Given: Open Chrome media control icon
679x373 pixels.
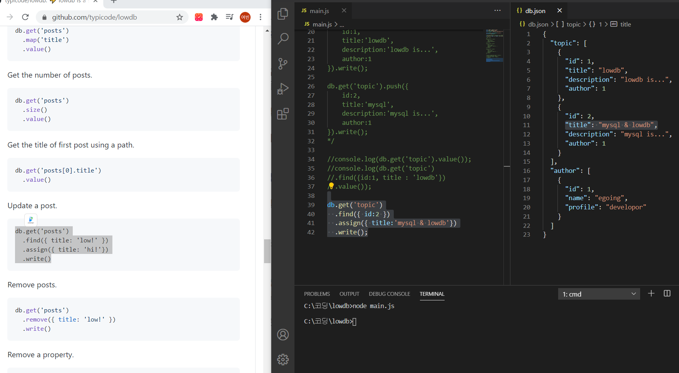Looking at the screenshot, I should click(229, 17).
